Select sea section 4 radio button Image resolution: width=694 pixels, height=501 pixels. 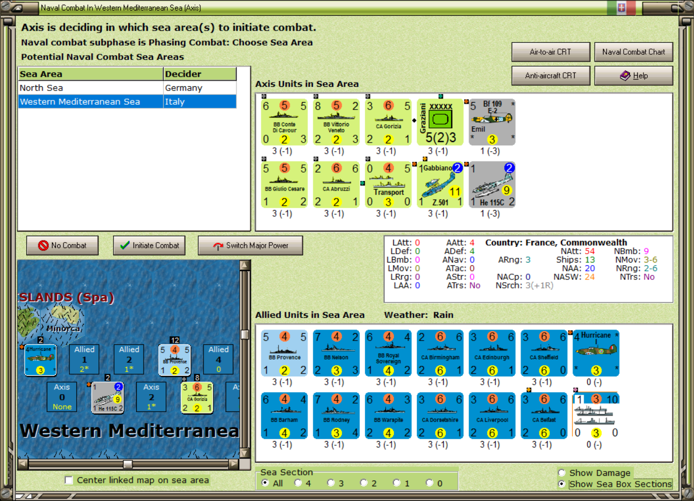tap(298, 483)
